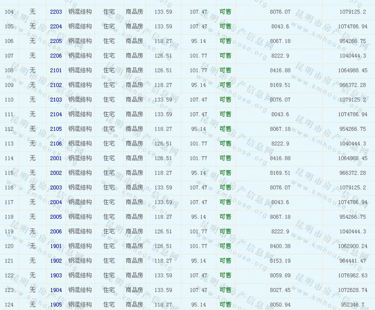Open the room 2102 entry

56,85
